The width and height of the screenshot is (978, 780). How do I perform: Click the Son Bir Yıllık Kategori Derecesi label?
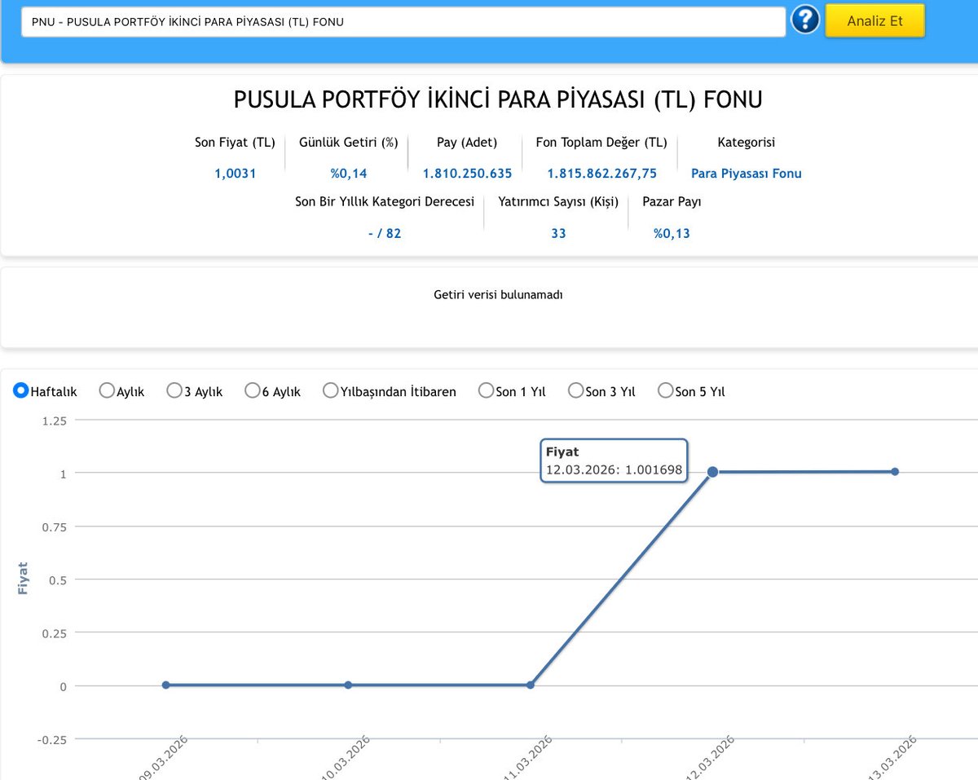pos(385,201)
